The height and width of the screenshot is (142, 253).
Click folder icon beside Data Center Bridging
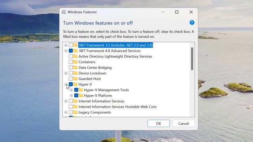coord(75,67)
